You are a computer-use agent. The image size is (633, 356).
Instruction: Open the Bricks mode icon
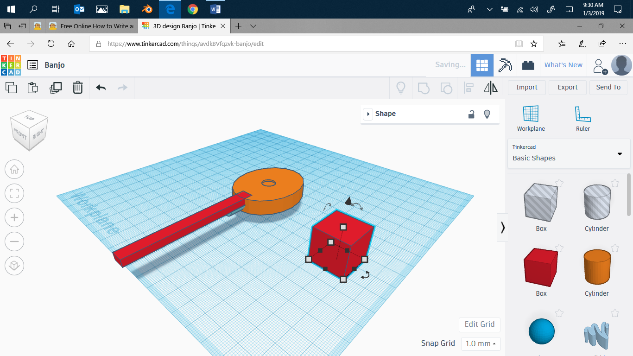528,65
